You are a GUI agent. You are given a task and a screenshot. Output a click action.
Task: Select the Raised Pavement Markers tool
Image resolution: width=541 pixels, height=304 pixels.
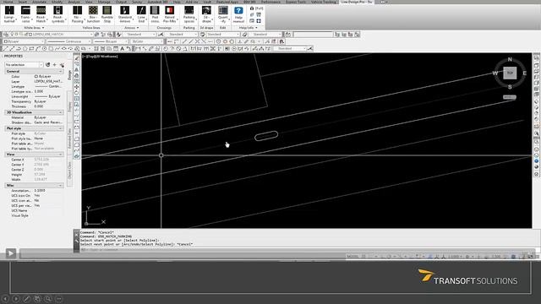point(169,14)
